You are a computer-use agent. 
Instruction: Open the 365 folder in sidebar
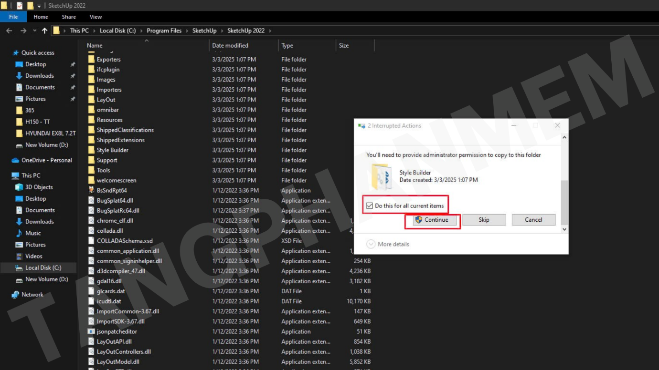(x=30, y=110)
